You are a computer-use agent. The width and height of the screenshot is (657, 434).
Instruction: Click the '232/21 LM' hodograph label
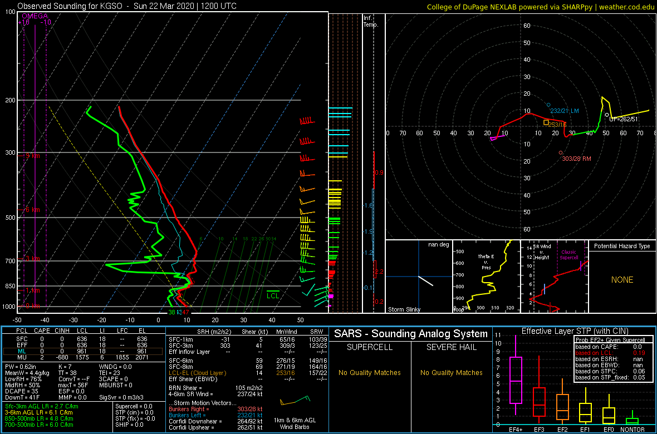(x=565, y=111)
